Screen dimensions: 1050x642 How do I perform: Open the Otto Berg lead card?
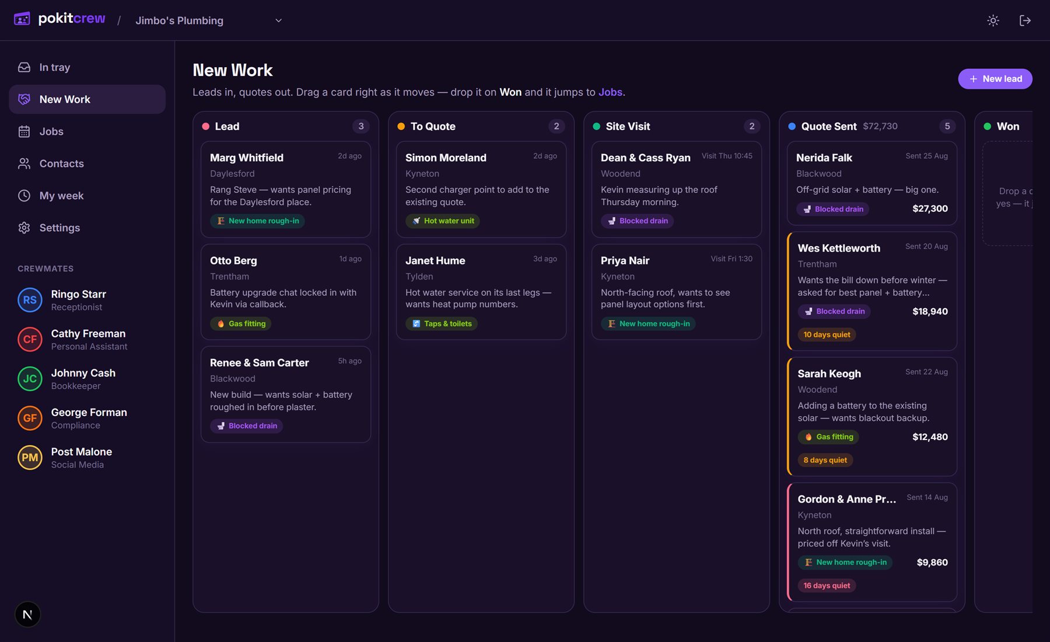286,292
